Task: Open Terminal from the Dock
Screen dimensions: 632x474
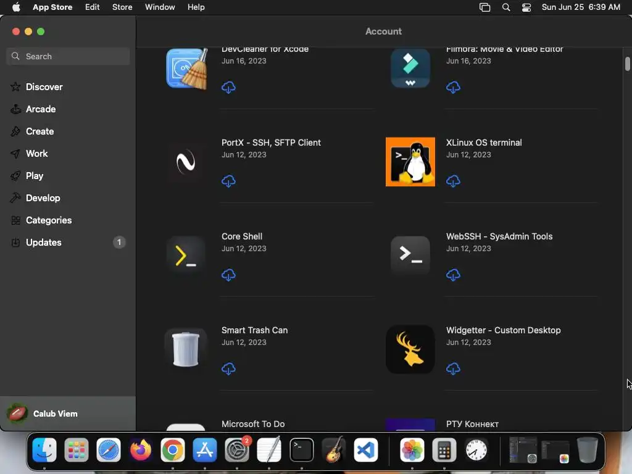Action: [x=301, y=450]
